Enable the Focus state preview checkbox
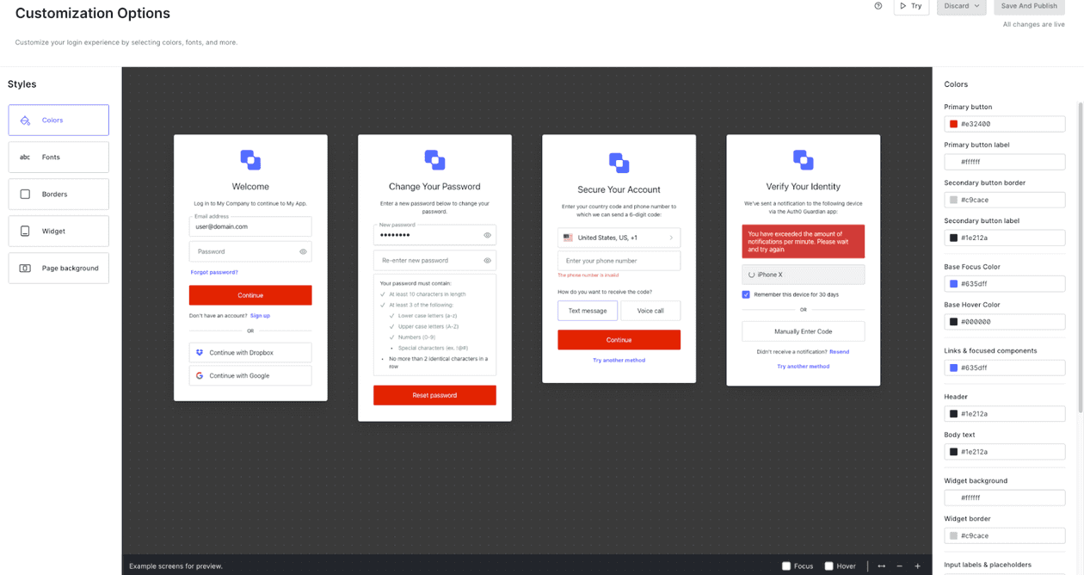 point(785,566)
